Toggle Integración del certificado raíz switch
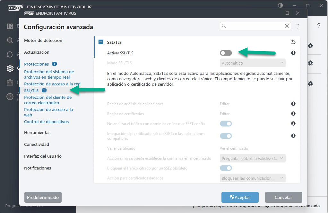This screenshot has width=328, height=213. coord(226,136)
